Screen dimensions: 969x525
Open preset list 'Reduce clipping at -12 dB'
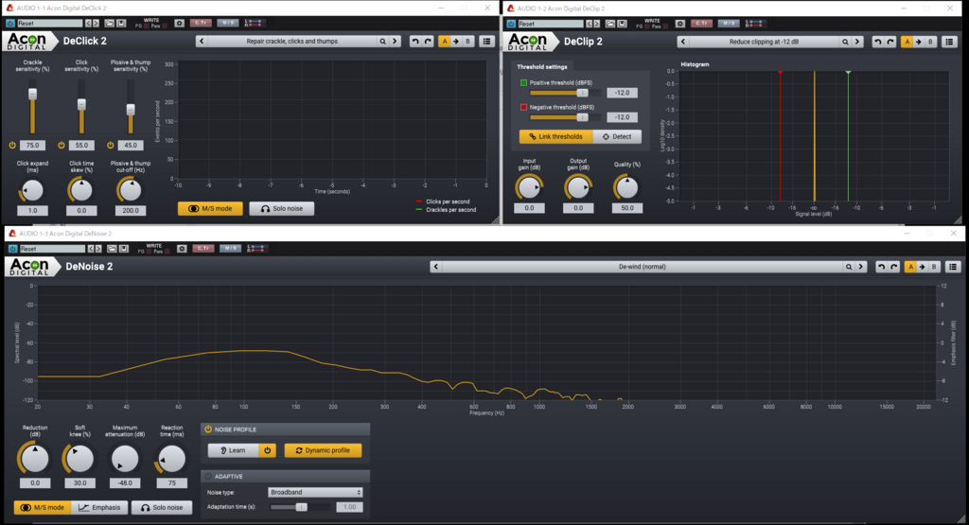(x=764, y=42)
